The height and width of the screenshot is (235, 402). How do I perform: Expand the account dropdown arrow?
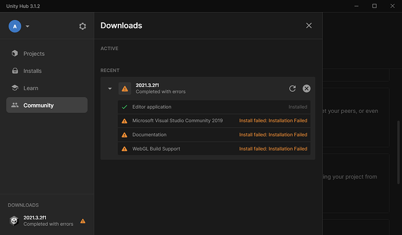point(27,26)
